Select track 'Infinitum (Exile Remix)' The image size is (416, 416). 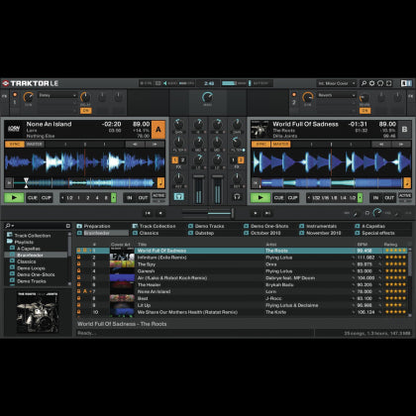pyautogui.click(x=161, y=258)
